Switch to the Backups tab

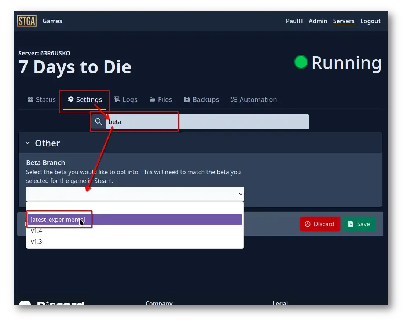[201, 99]
